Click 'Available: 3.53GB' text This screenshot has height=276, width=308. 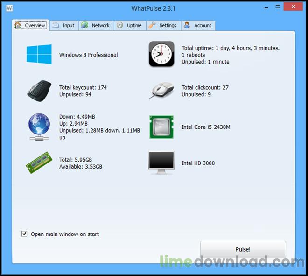[81, 167]
